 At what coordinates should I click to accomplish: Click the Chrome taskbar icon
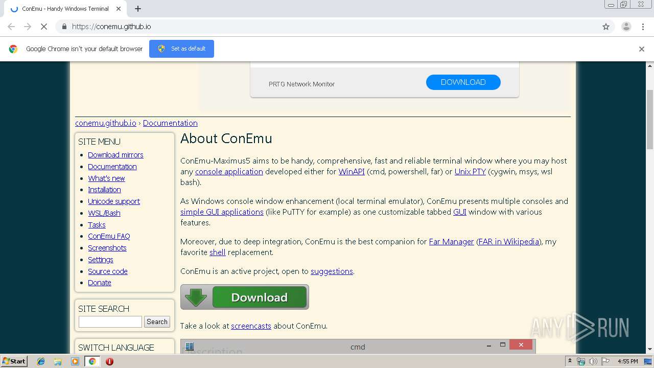pyautogui.click(x=92, y=361)
